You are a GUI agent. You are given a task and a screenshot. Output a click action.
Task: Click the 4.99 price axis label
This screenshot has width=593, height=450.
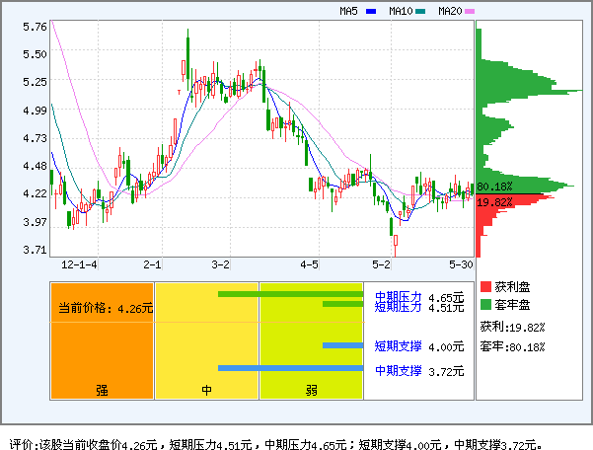[35, 111]
